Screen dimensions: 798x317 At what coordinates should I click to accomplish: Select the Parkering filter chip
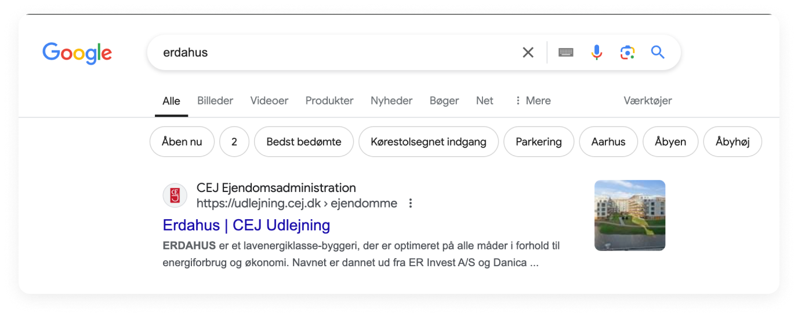click(x=539, y=142)
